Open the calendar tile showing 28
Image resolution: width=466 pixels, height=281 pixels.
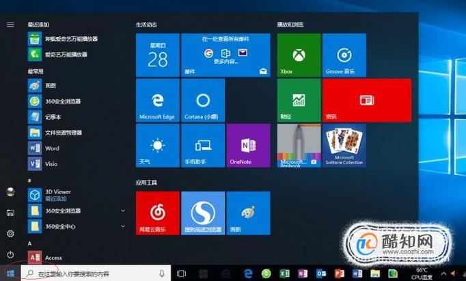(158, 55)
